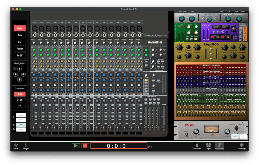This screenshot has width=259, height=165.
Task: Navigate up with the up arrow
Action: tap(19, 69)
